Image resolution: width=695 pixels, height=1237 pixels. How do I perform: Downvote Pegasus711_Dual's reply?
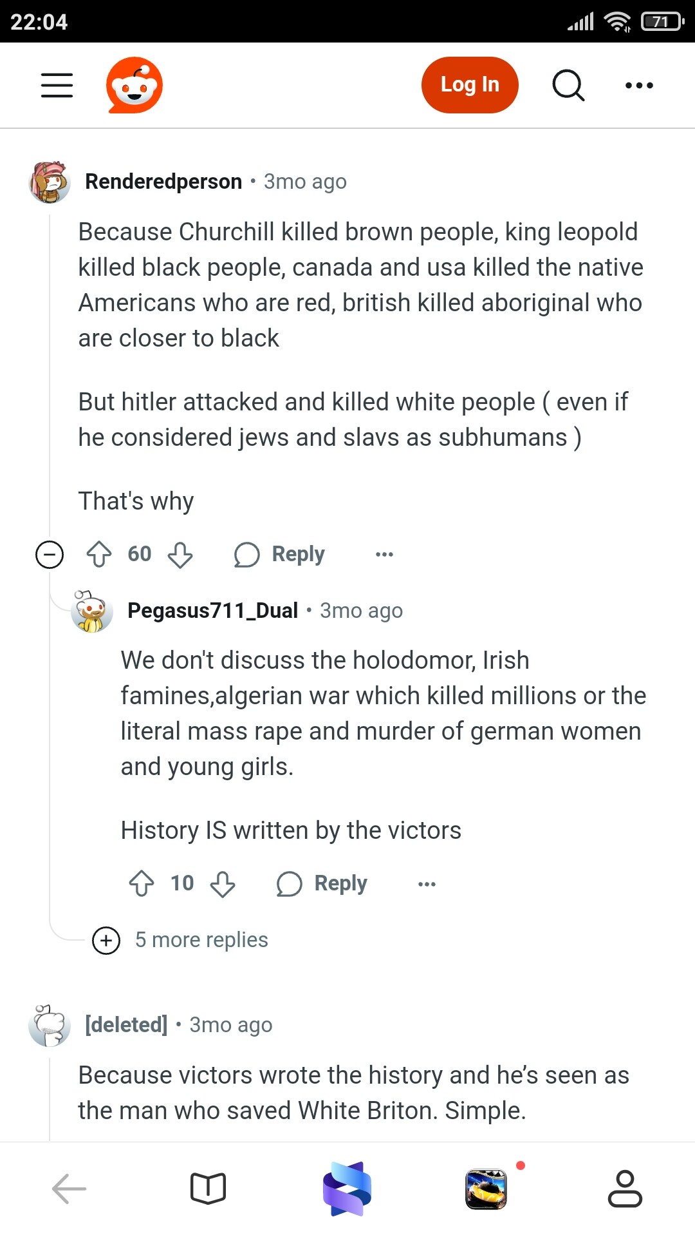(223, 883)
